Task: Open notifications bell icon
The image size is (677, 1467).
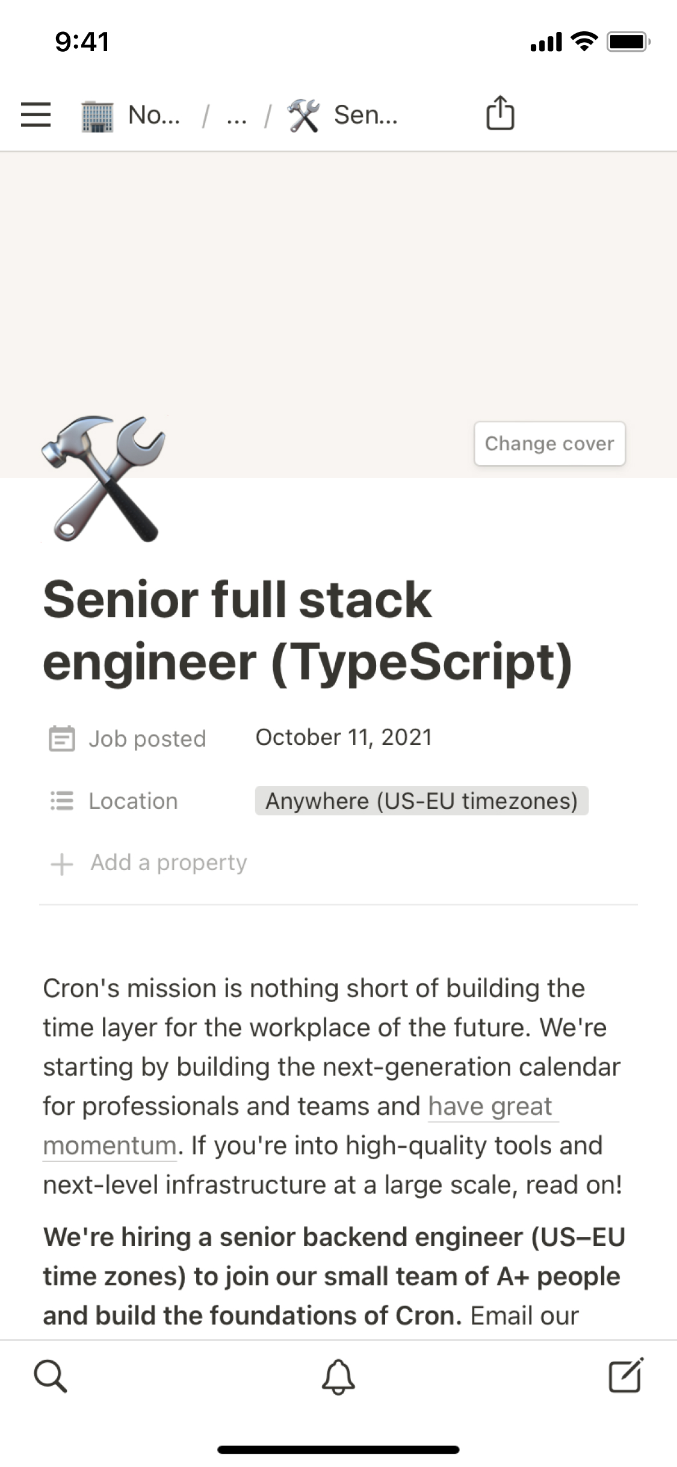Action: (x=338, y=1377)
